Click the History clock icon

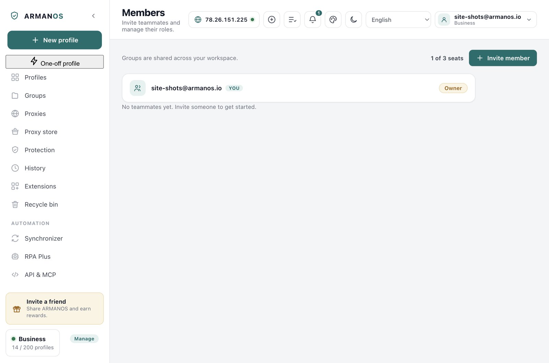15,168
